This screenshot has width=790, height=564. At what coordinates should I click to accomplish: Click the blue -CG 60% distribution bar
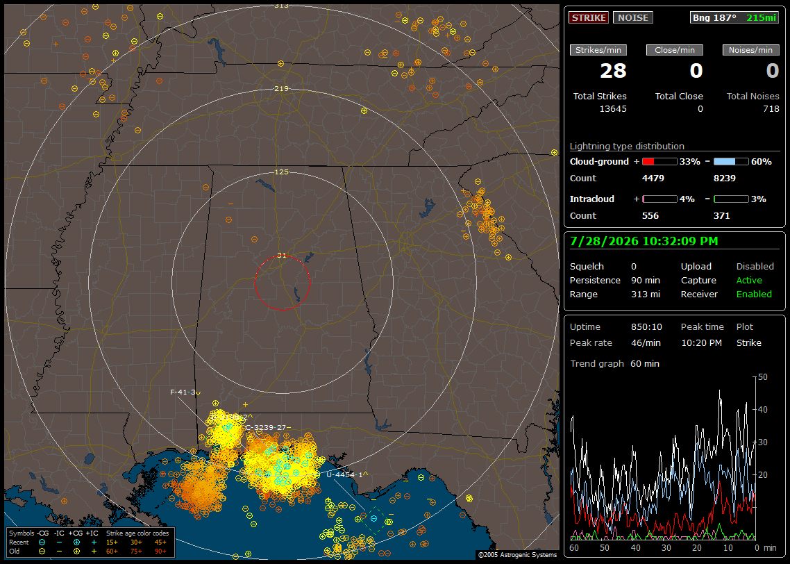click(731, 162)
